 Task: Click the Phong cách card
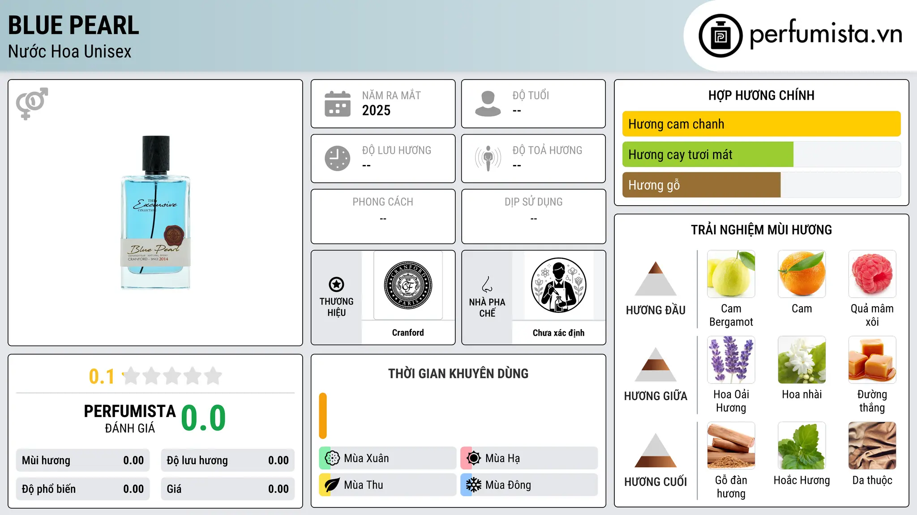coord(383,216)
